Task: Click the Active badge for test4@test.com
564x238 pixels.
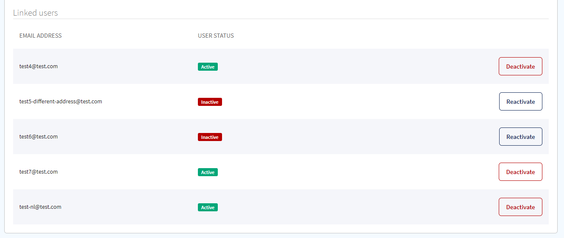Action: (x=208, y=67)
